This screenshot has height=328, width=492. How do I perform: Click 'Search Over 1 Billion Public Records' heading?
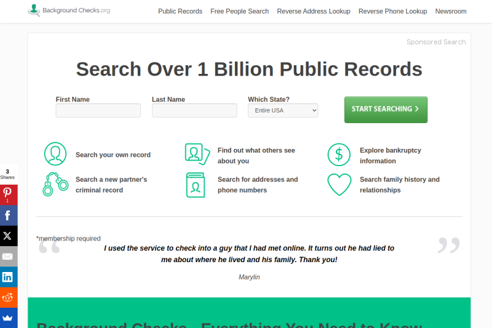249,69
